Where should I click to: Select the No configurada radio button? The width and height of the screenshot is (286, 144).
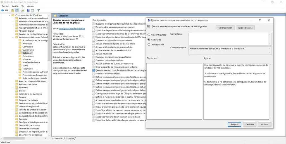149,35
